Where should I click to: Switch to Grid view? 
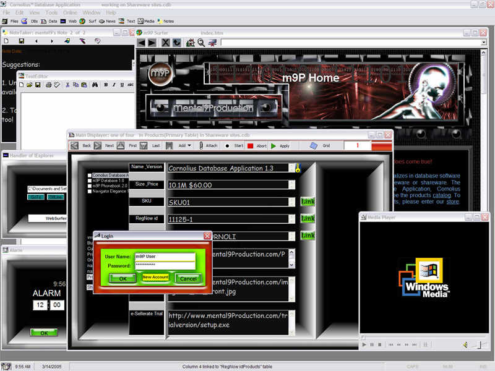pyautogui.click(x=320, y=146)
